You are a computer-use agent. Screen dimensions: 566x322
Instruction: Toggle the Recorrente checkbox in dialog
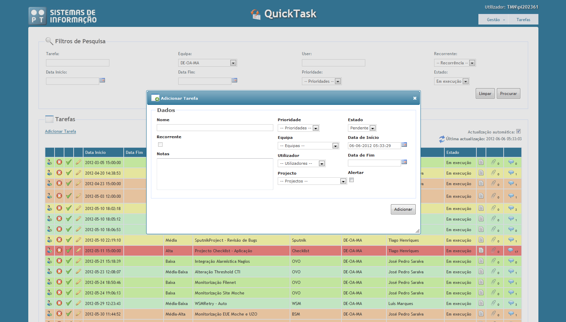click(x=160, y=144)
